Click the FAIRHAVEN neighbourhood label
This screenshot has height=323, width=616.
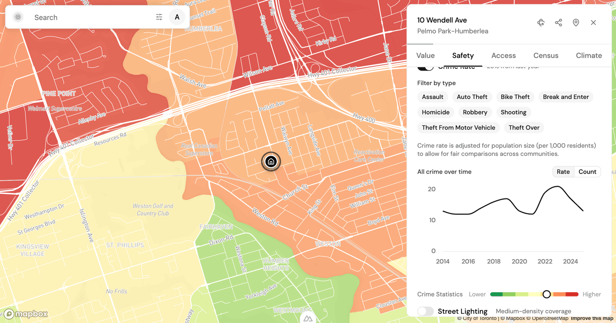[216, 227]
